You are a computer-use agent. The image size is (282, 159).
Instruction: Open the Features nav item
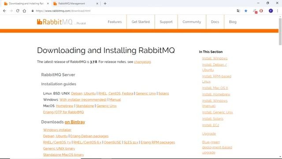click(115, 22)
